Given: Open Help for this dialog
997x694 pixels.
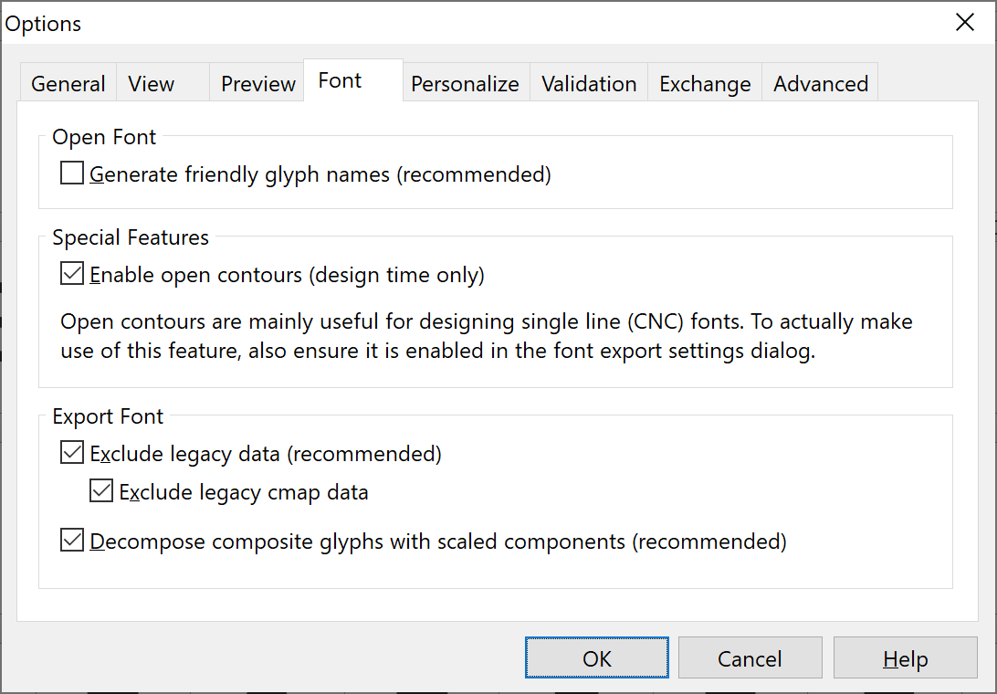Looking at the screenshot, I should pos(906,657).
